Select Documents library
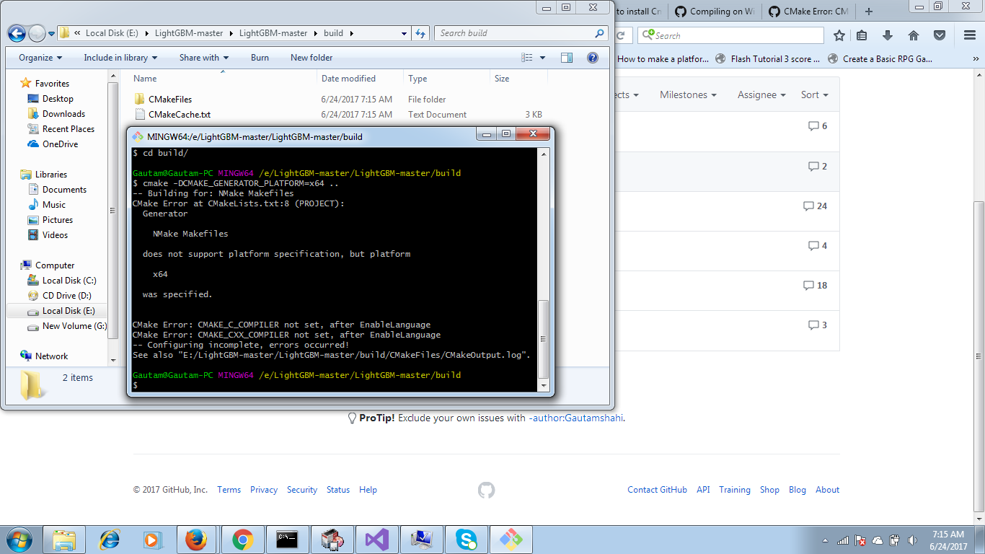The height and width of the screenshot is (554, 985). coord(64,190)
